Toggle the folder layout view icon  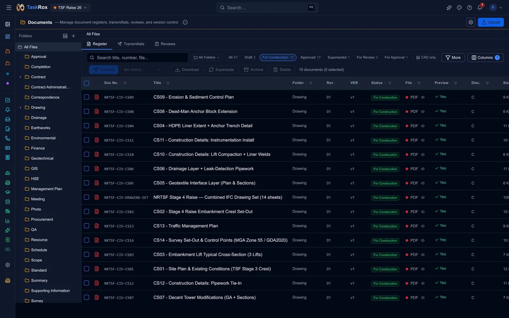(65, 36)
